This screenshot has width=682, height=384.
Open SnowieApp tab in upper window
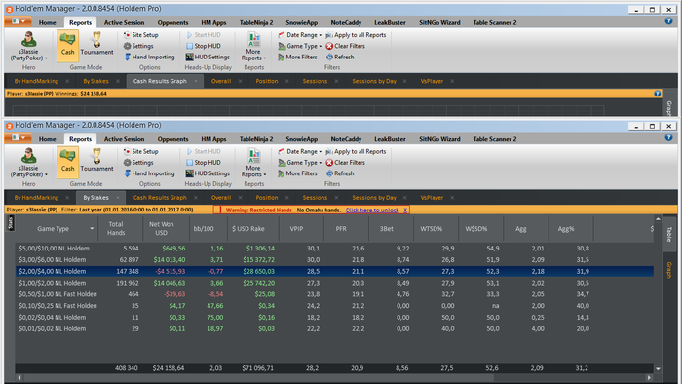pos(301,22)
